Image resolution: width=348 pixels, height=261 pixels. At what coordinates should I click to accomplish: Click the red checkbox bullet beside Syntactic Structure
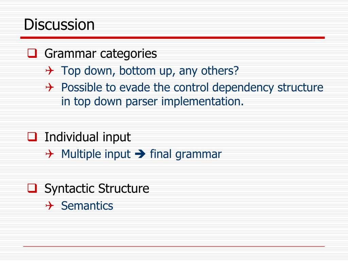click(32, 188)
